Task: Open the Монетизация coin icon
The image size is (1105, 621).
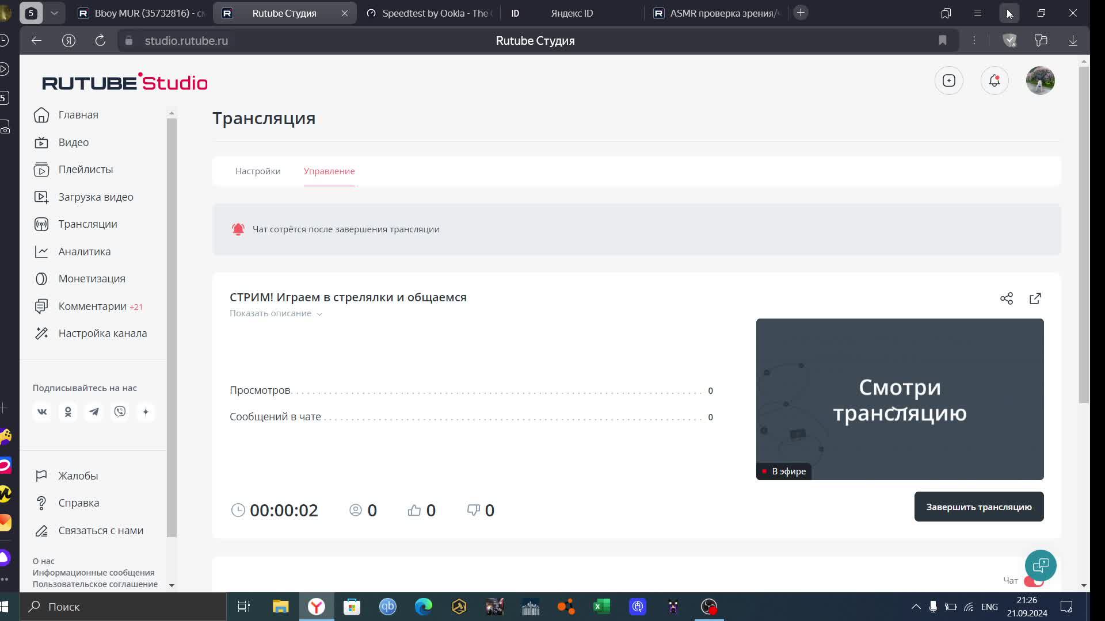Action: coord(41,279)
